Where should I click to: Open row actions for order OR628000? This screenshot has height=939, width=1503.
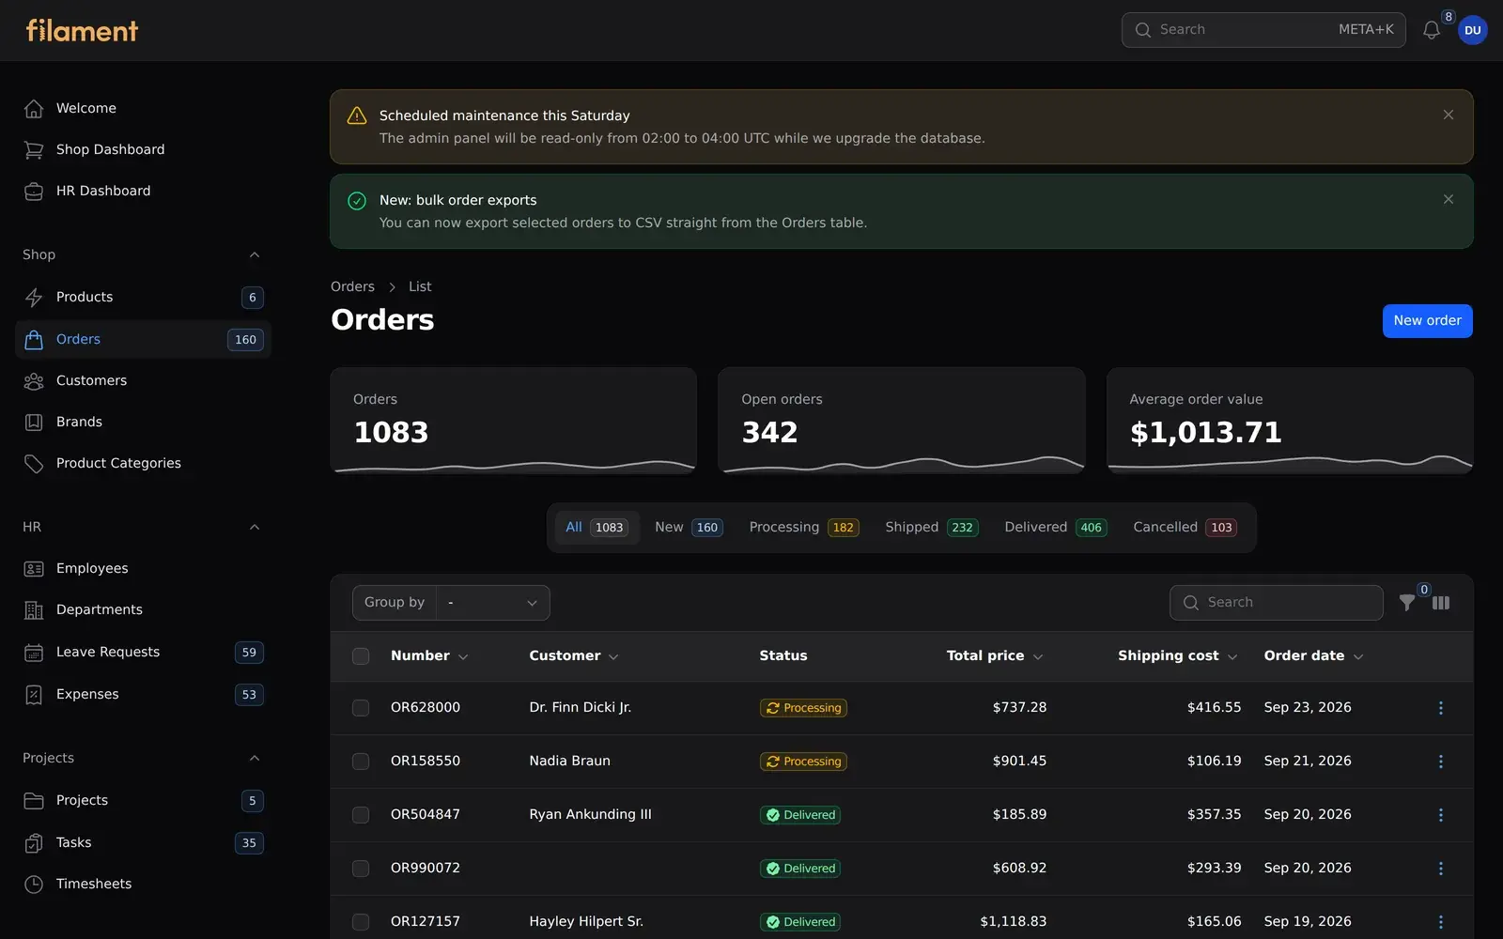pyautogui.click(x=1440, y=708)
